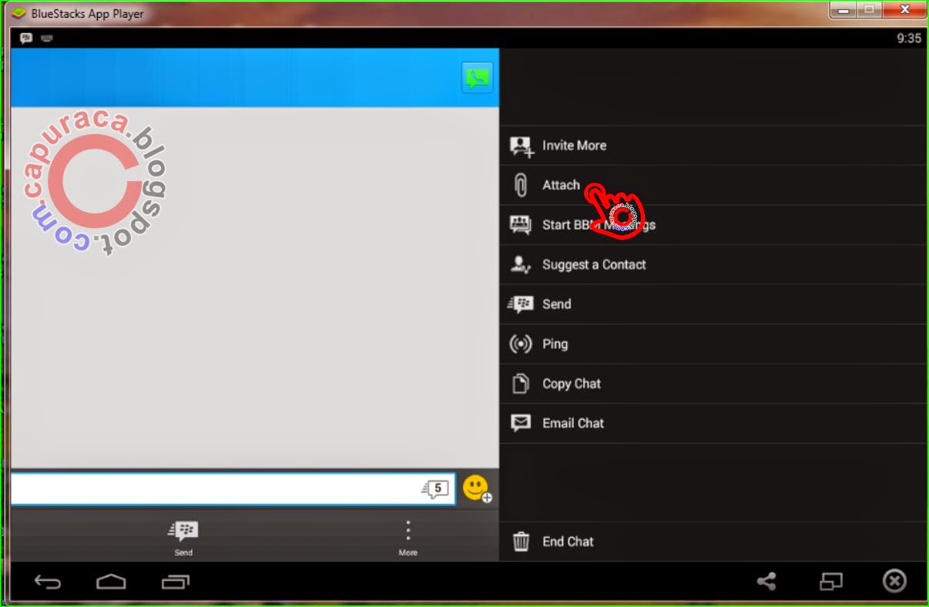The width and height of the screenshot is (929, 607).
Task: Click the BlueStacks App Player title icon
Action: point(18,13)
